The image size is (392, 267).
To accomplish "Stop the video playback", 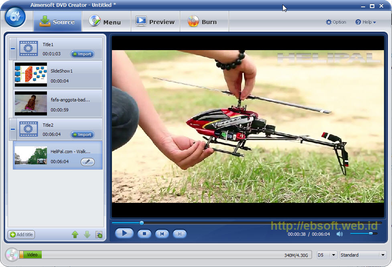I will click(144, 234).
